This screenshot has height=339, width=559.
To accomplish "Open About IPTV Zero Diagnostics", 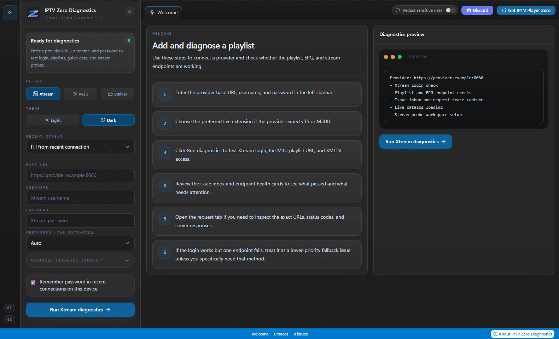I will click(x=523, y=334).
